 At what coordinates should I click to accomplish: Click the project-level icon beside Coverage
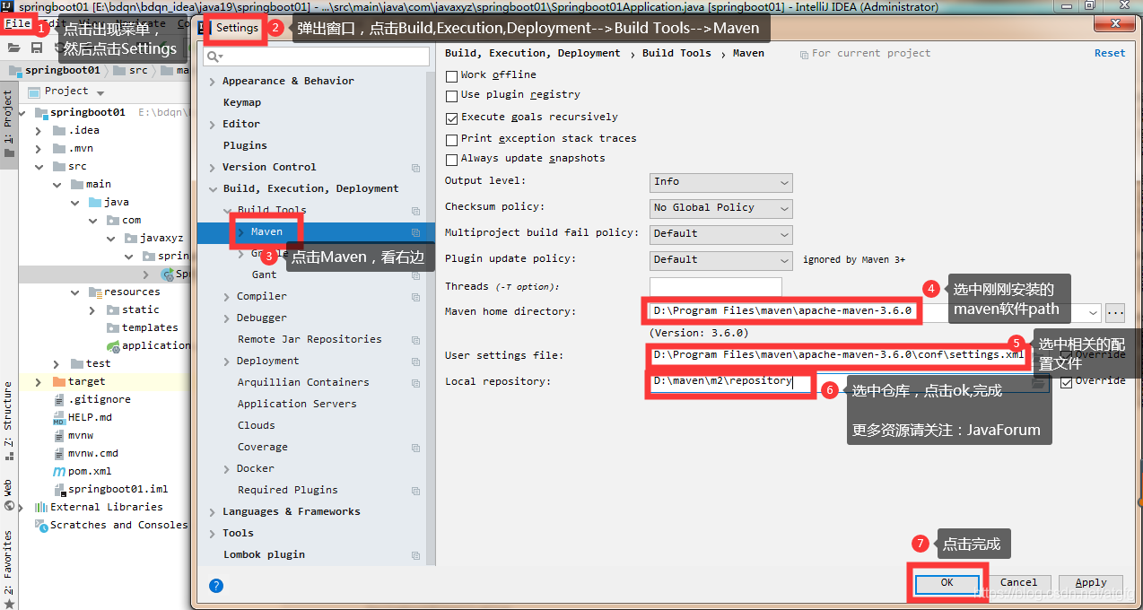(x=415, y=448)
